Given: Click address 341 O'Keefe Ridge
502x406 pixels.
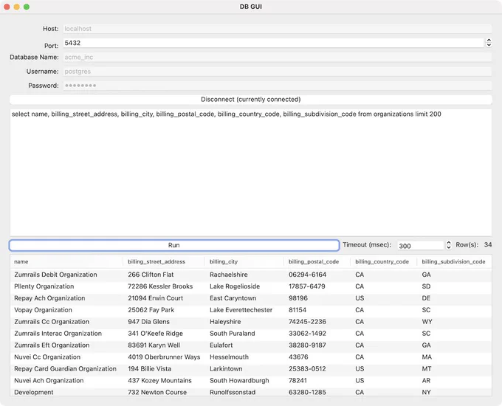Looking at the screenshot, I should pos(155,334).
